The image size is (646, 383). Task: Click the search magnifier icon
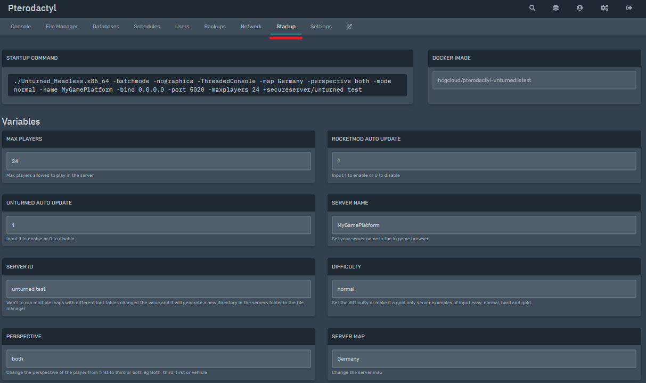point(532,8)
